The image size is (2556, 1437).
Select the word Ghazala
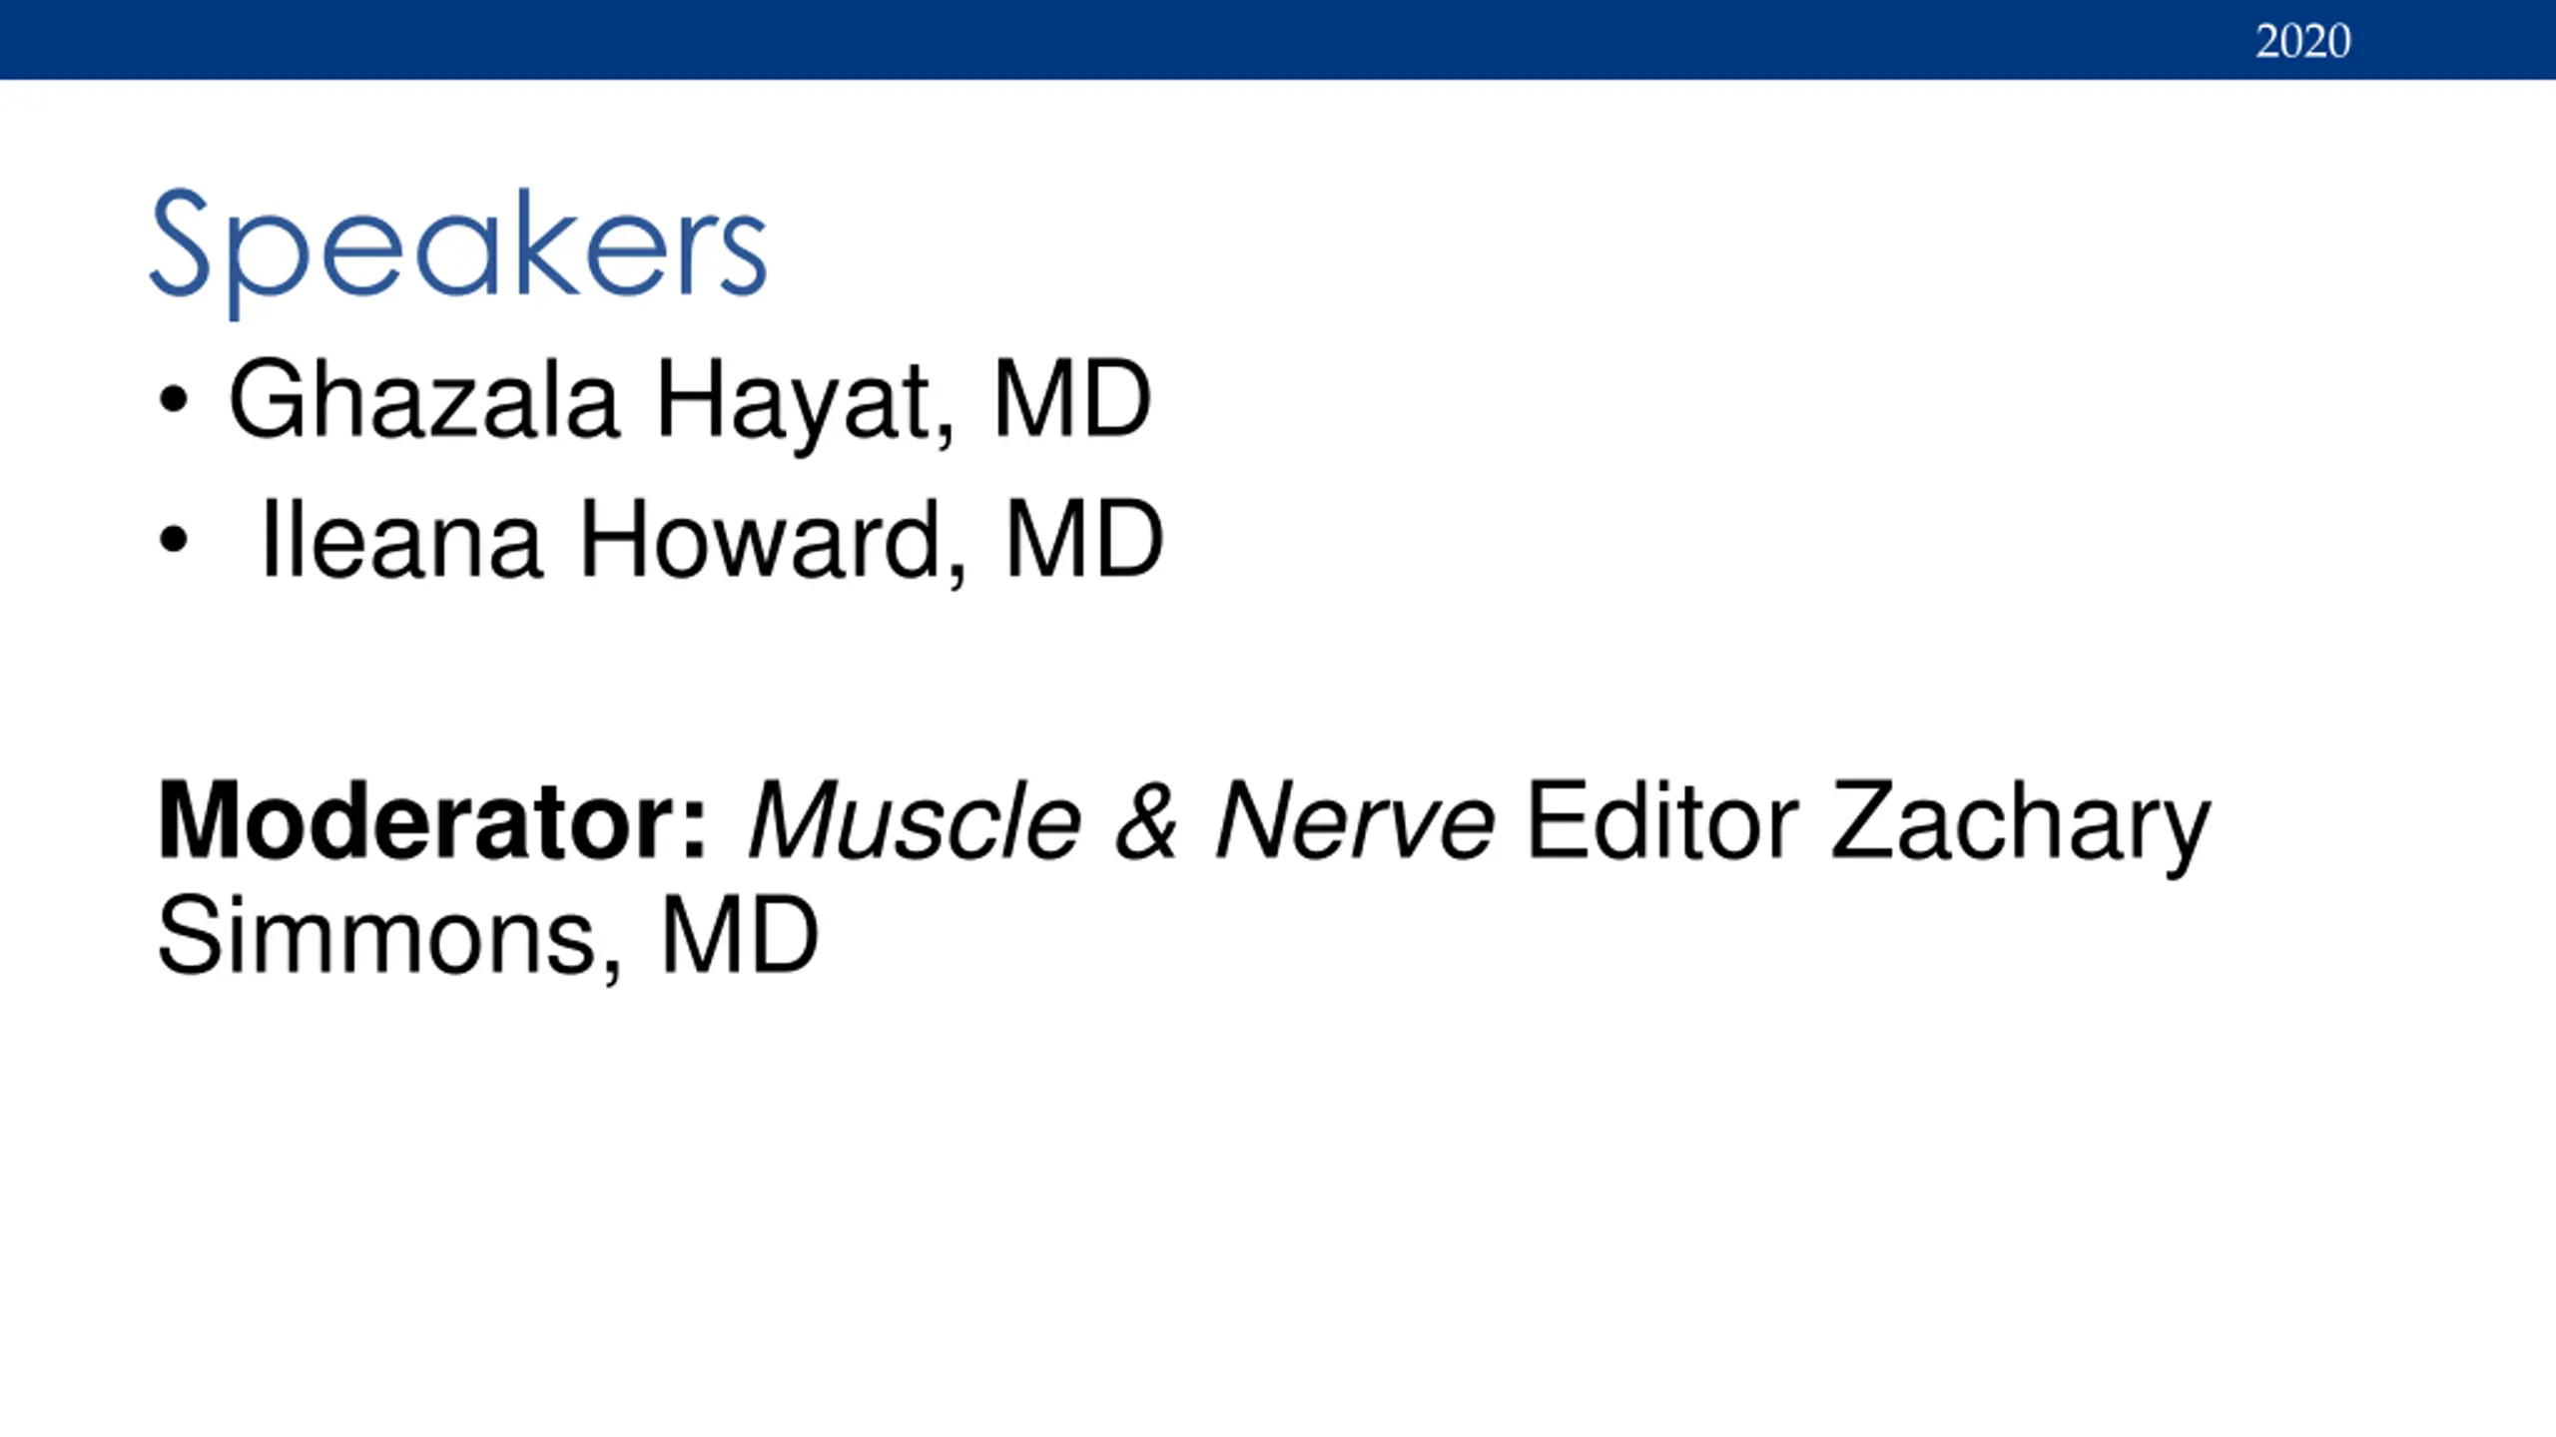(424, 399)
